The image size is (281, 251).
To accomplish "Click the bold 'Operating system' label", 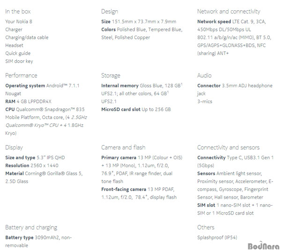I will pos(25,86).
